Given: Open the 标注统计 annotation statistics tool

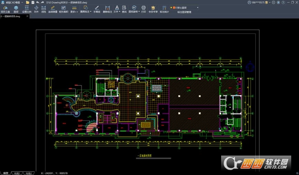Looking at the screenshot, I should coord(164,9).
